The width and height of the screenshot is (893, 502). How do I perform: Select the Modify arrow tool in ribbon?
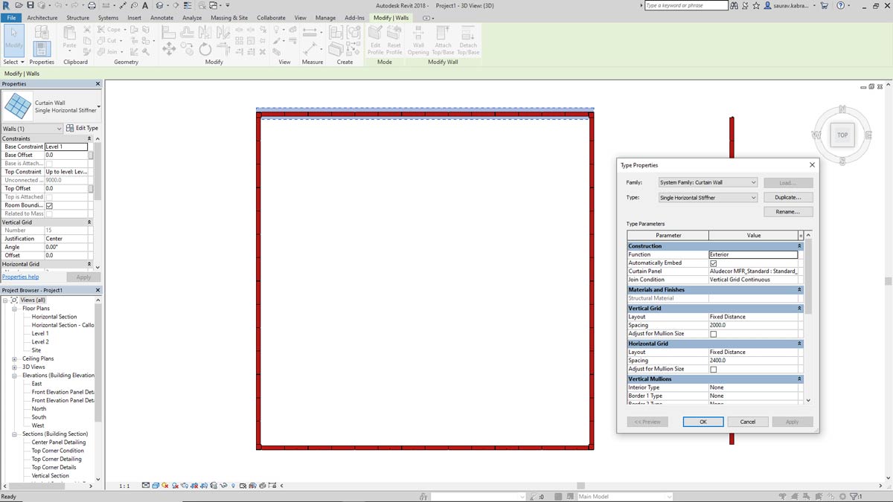(x=13, y=39)
